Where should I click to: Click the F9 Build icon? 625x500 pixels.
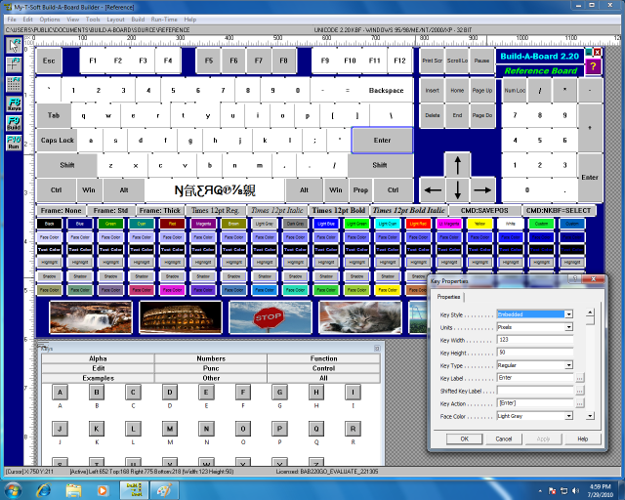(x=14, y=122)
